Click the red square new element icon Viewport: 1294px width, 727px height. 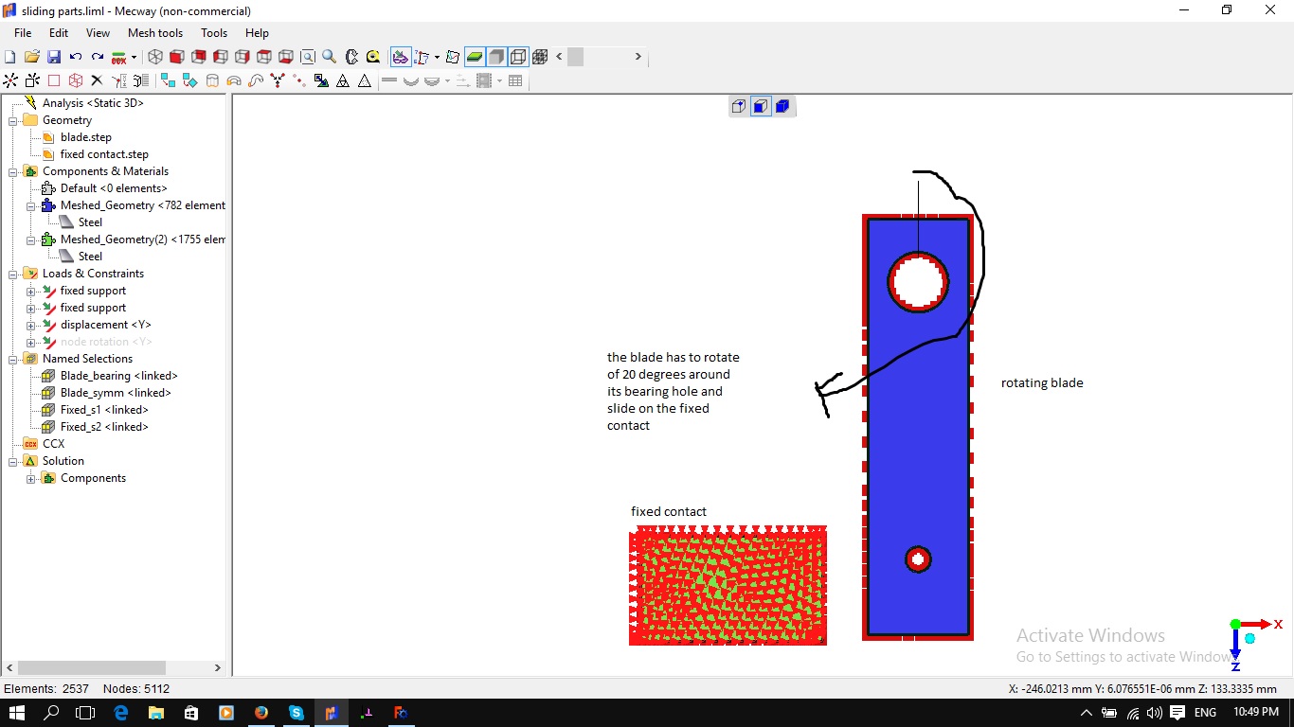[54, 81]
